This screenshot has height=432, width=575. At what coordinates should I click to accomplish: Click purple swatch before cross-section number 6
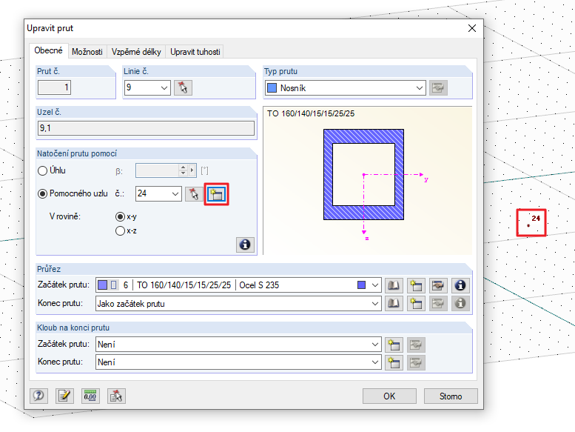pos(103,285)
